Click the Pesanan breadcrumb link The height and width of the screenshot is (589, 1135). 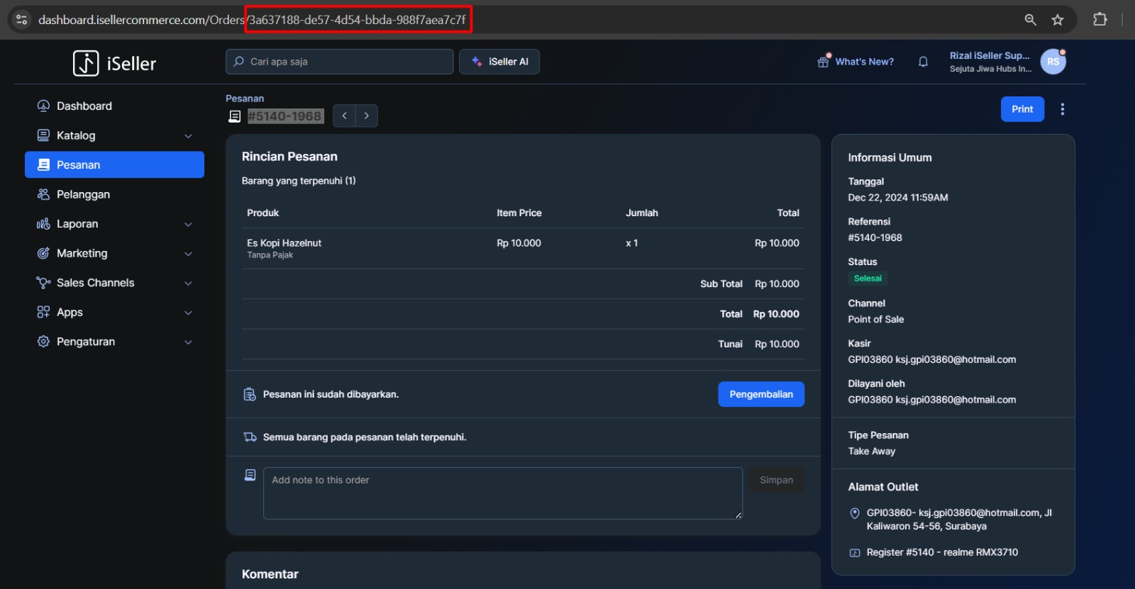pos(245,99)
